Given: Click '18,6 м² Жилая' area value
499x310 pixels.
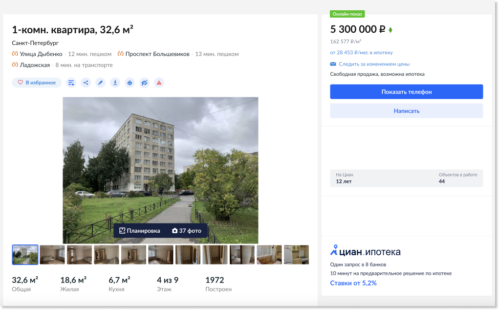Looking at the screenshot, I should point(73,284).
